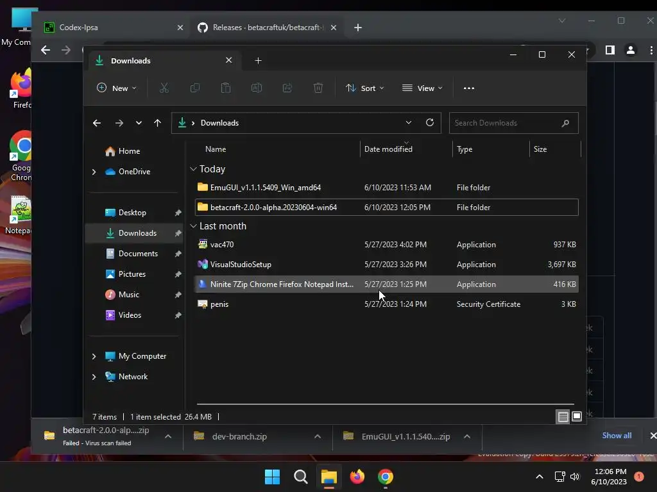
Task: Open the View dropdown menu
Action: [422, 88]
